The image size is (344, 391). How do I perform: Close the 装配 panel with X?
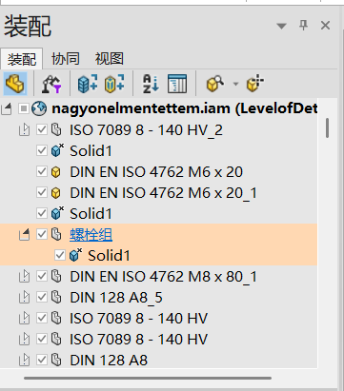325,25
